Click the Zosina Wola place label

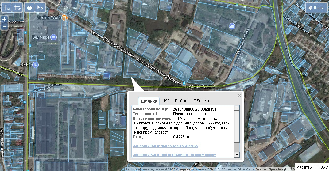(x=49, y=17)
